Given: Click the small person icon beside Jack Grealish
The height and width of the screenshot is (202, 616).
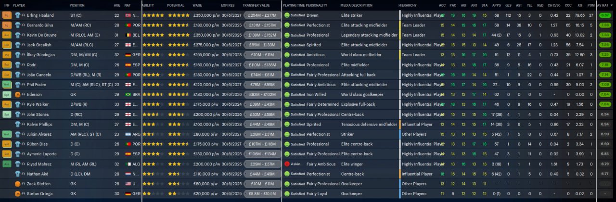Looking at the screenshot, I should (23, 45).
